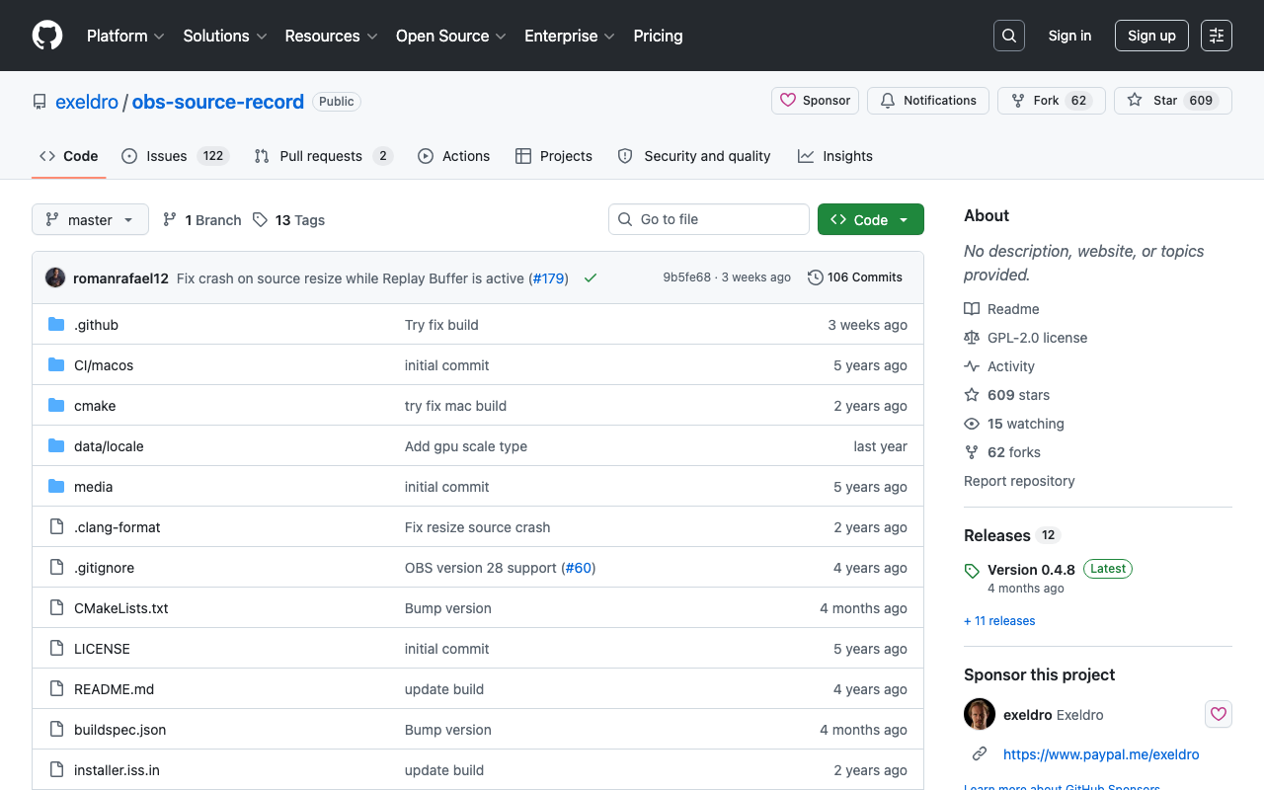Screen dimensions: 1264x790
Task: Open the data/locale folder icon
Action: 56,446
